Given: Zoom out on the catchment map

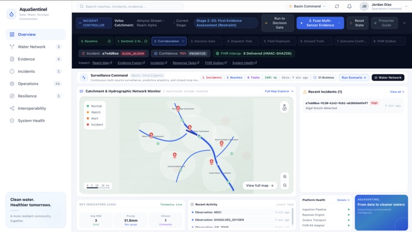Looking at the screenshot, I should click(285, 185).
